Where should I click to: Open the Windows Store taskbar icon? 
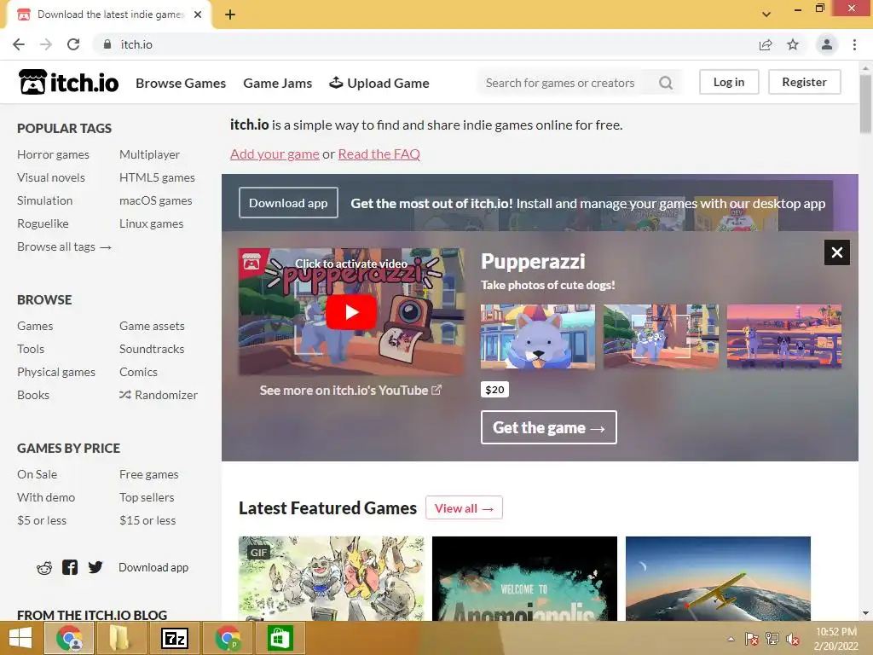(x=280, y=638)
